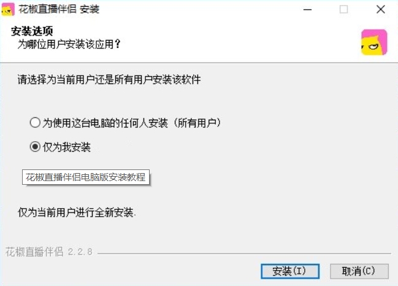Click the 为哪位用户安装该应用？ subtitle
This screenshot has width=398, height=286.
(x=69, y=44)
